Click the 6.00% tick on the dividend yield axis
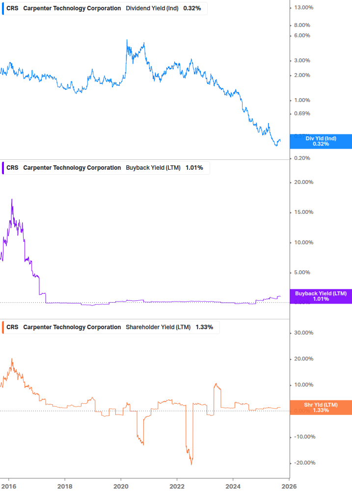The height and width of the screenshot is (493, 352). [302, 35]
